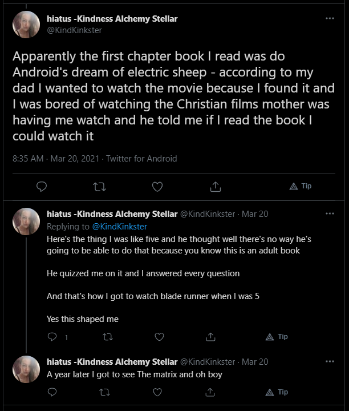Share the blade runner reply
Screen dimensions: 349x411
point(211,337)
